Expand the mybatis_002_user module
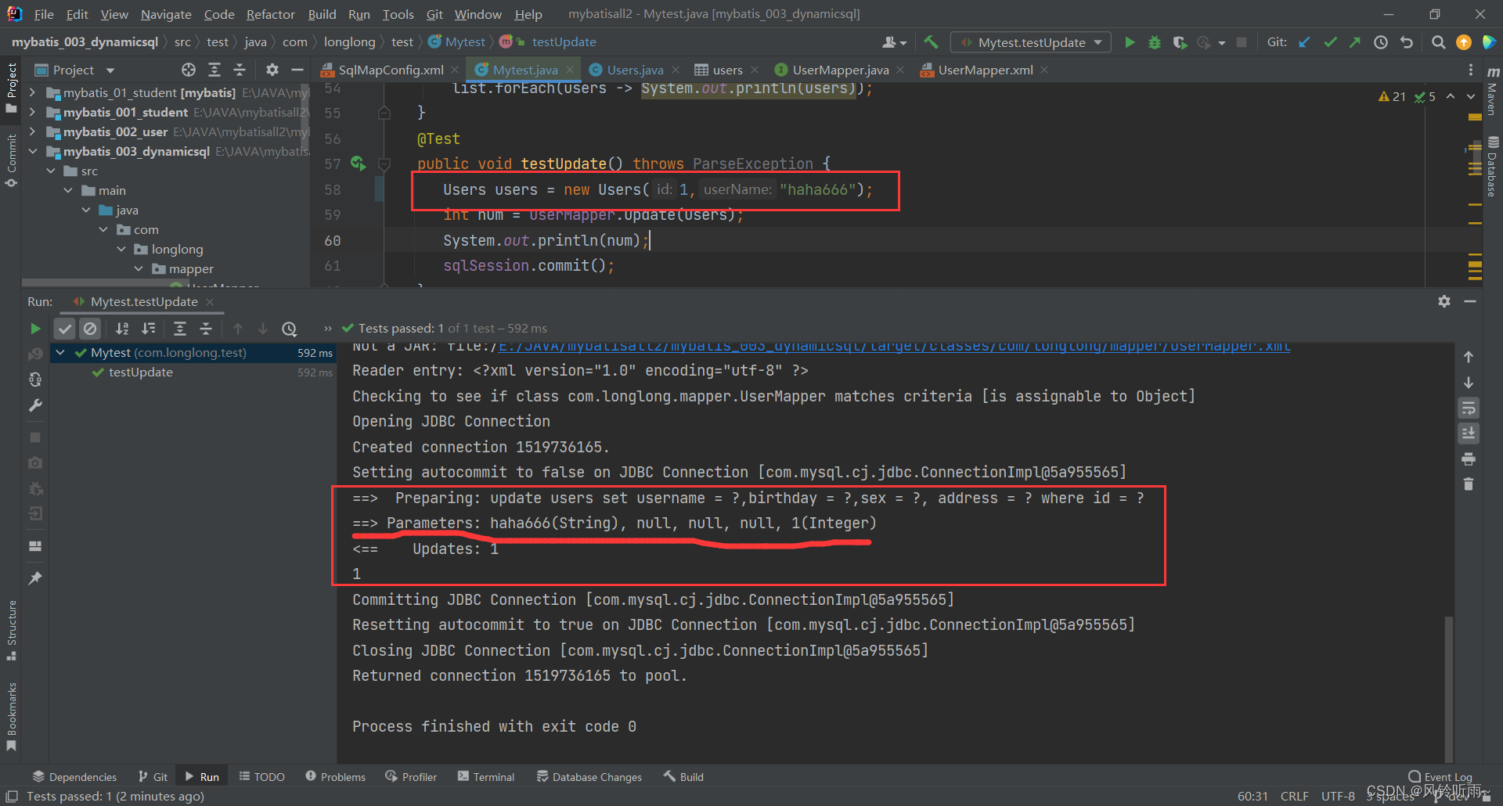 click(x=32, y=131)
